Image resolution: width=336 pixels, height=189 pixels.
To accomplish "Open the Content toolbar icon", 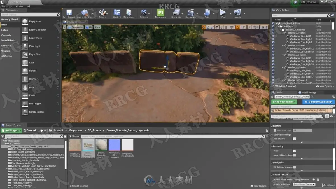I will pos(117,13).
